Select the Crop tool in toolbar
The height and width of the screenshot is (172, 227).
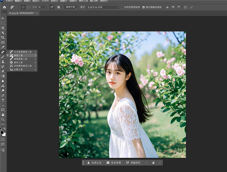click(3, 37)
